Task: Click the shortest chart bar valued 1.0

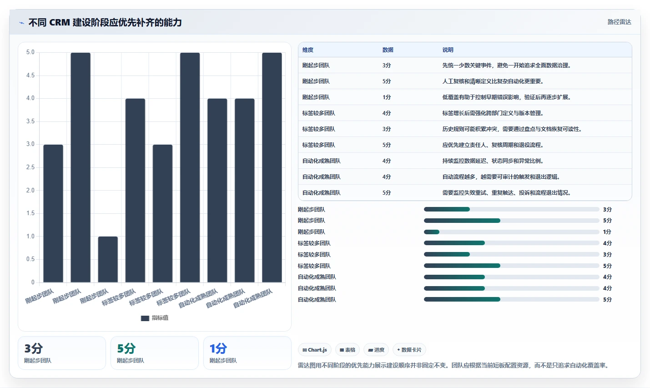Action: pyautogui.click(x=108, y=259)
